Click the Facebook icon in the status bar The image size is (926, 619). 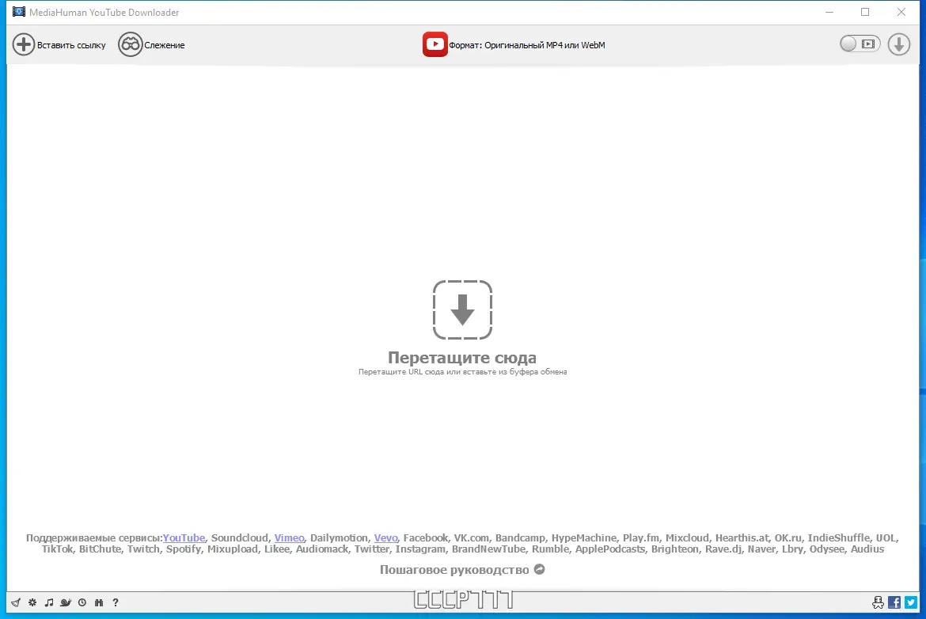(x=894, y=602)
